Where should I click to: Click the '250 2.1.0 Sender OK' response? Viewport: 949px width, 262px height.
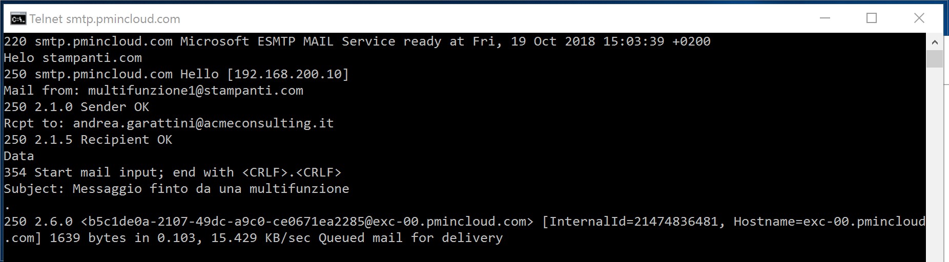76,107
